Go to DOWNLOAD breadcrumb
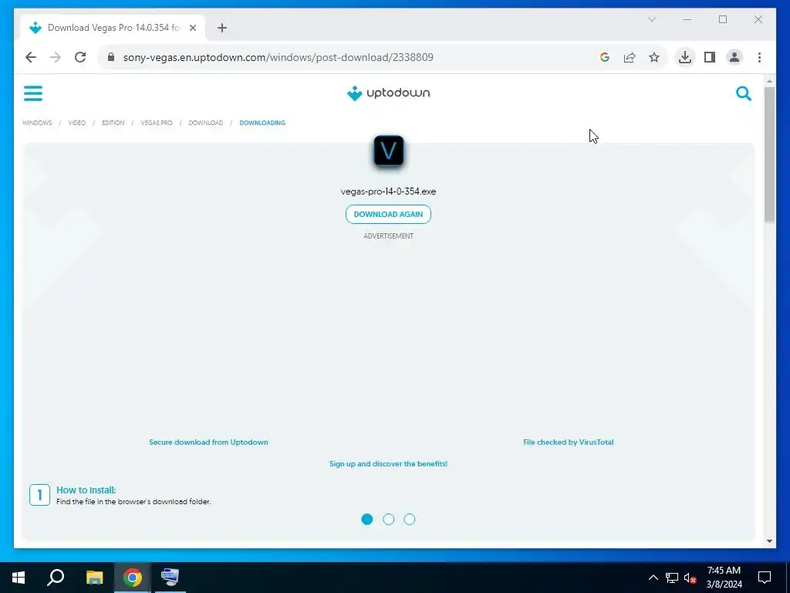 (205, 123)
